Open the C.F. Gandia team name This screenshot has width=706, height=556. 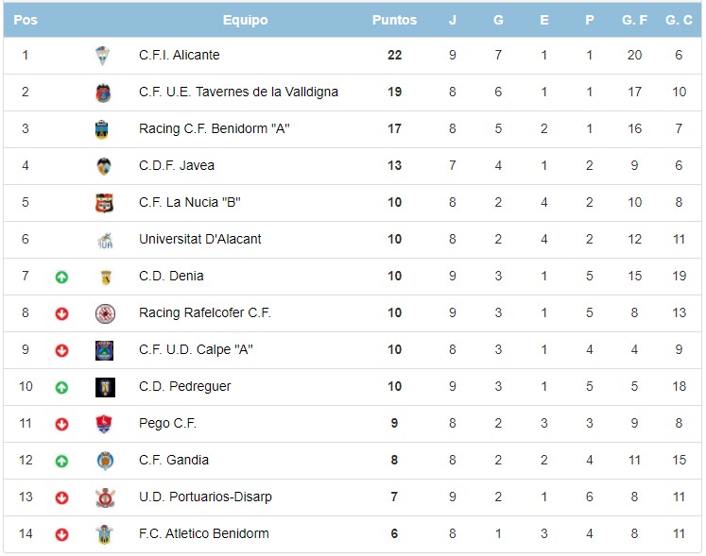173,460
